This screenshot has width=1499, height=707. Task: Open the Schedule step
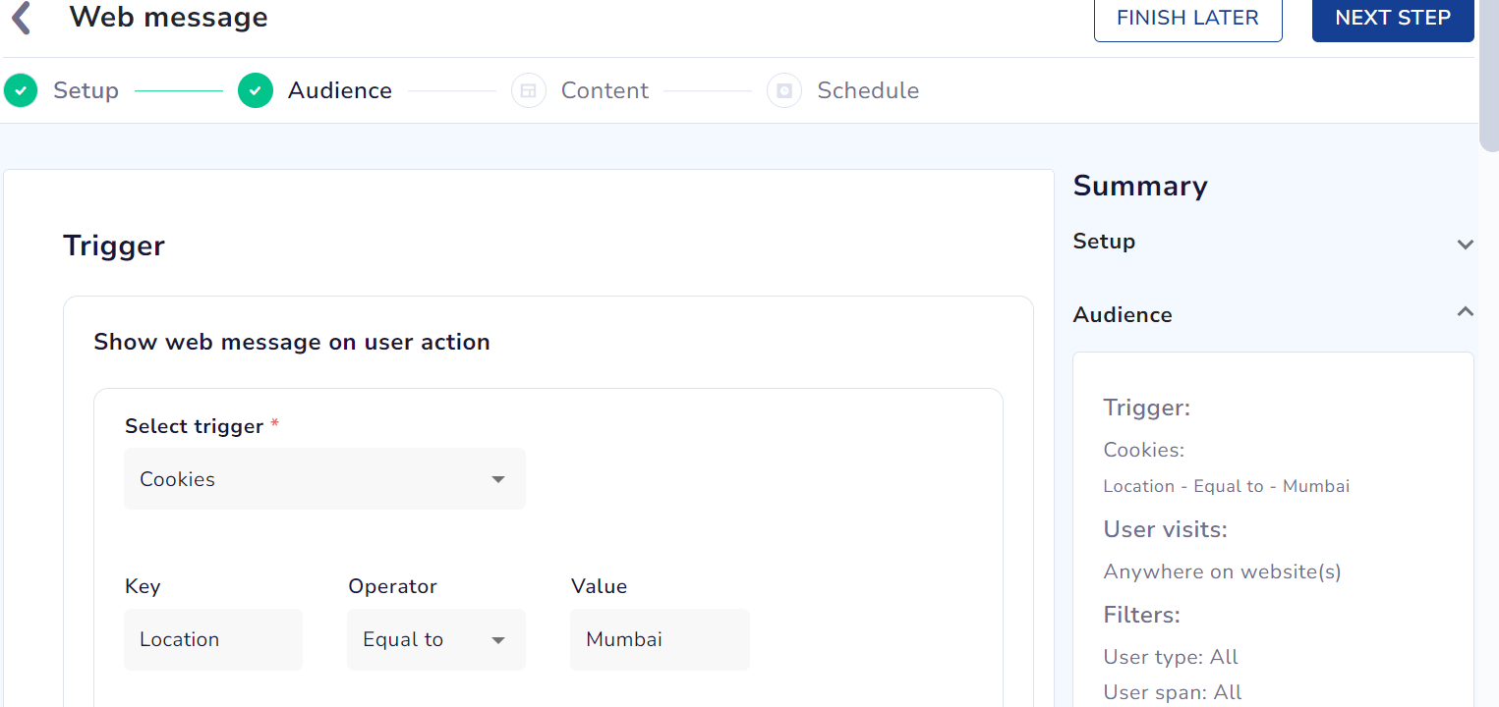[868, 91]
